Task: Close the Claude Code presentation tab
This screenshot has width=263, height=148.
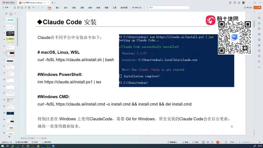Action: click(x=48, y=3)
